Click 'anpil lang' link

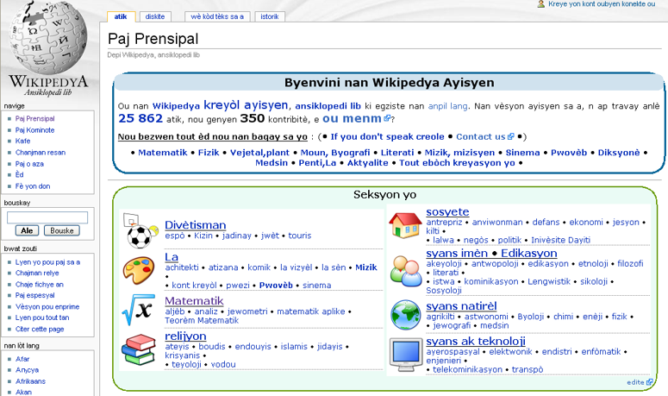[x=447, y=106]
